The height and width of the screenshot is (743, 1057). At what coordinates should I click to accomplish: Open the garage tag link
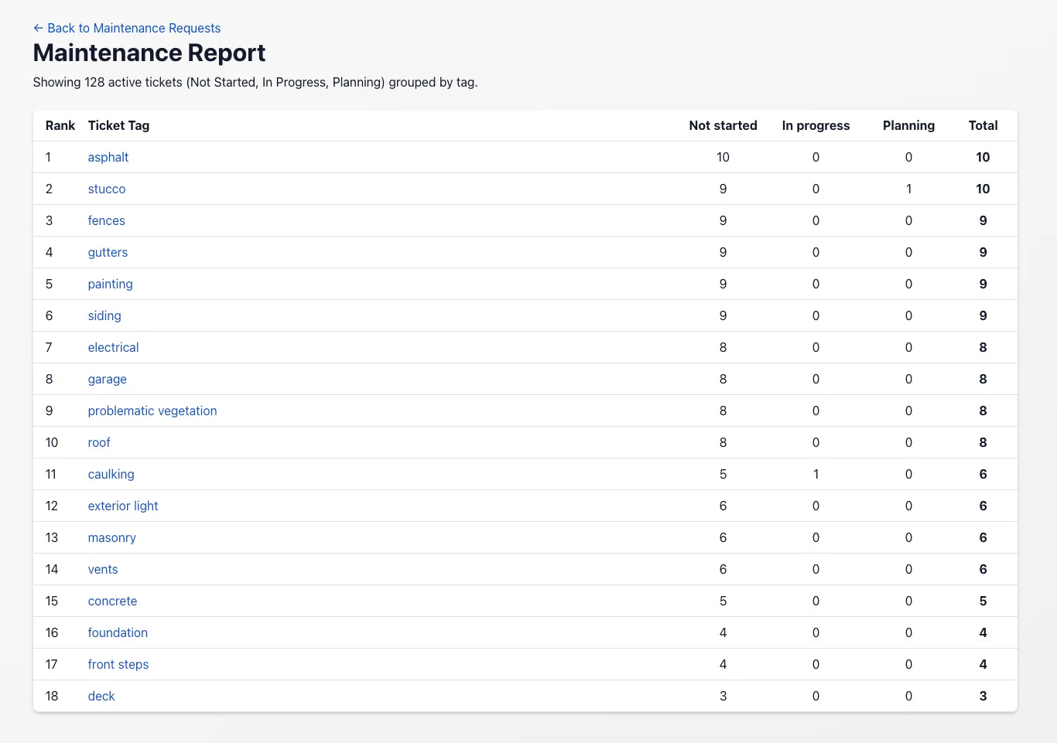pos(108,379)
